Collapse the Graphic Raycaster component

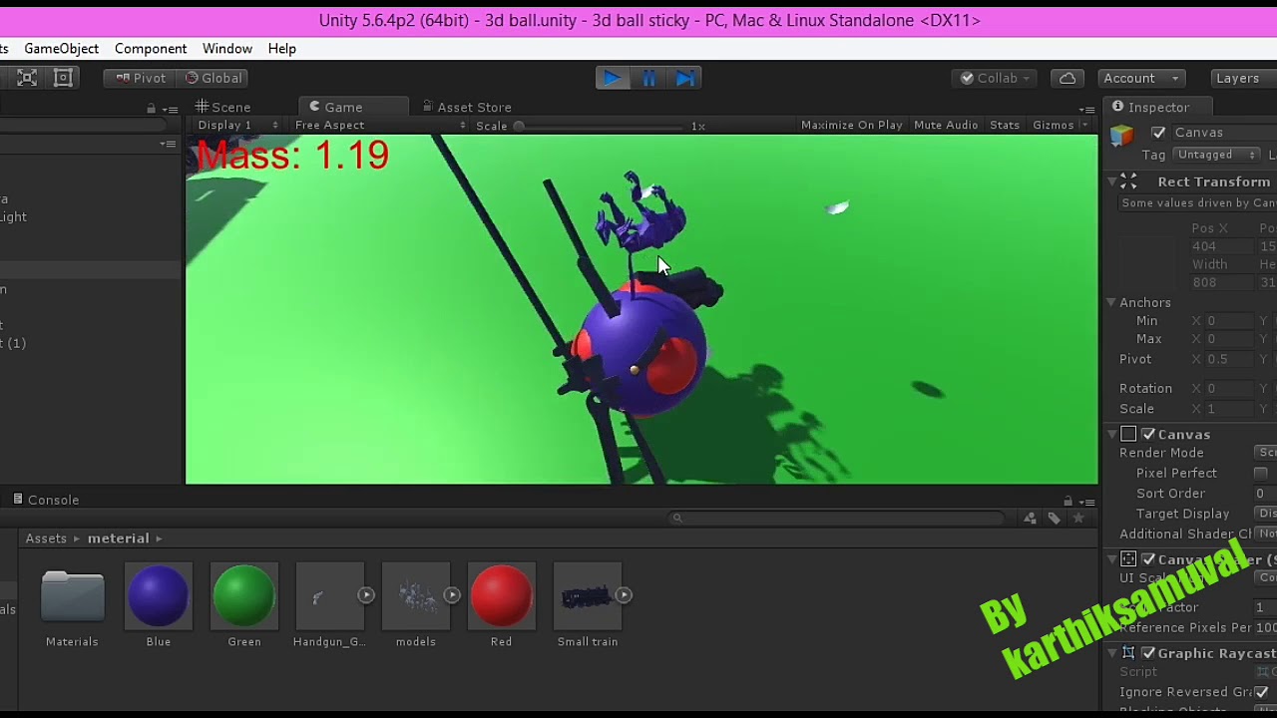(x=1112, y=653)
